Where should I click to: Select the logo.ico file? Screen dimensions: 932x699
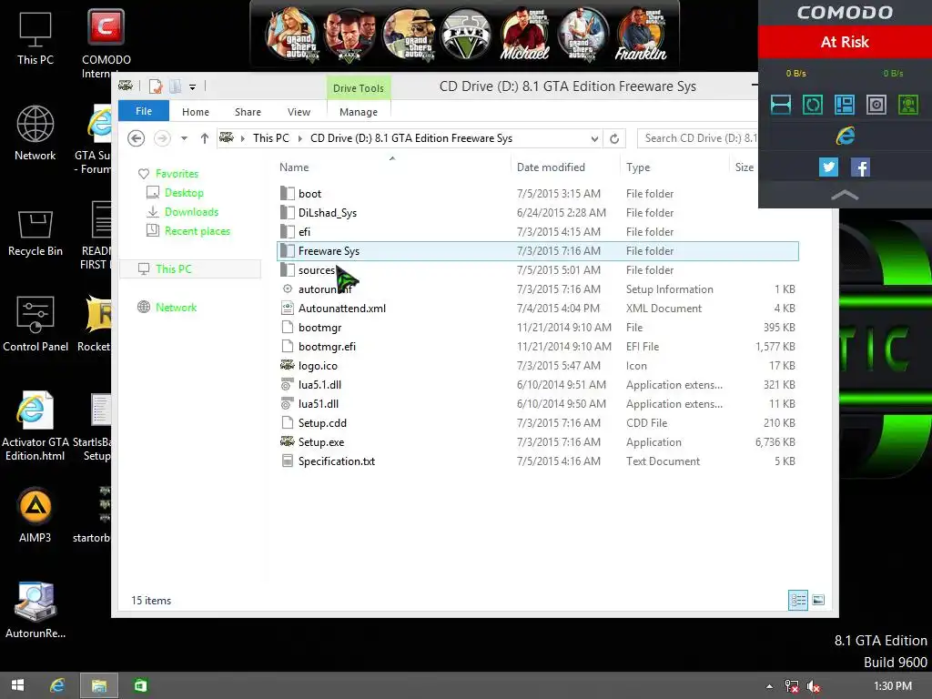538,366
